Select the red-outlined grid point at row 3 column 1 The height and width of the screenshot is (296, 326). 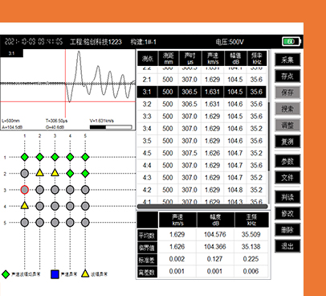[25, 190]
